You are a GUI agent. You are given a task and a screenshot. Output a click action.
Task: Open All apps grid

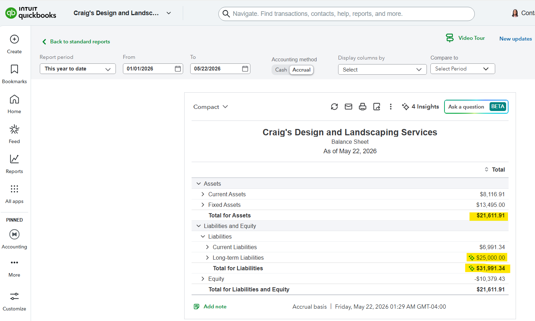(x=14, y=194)
